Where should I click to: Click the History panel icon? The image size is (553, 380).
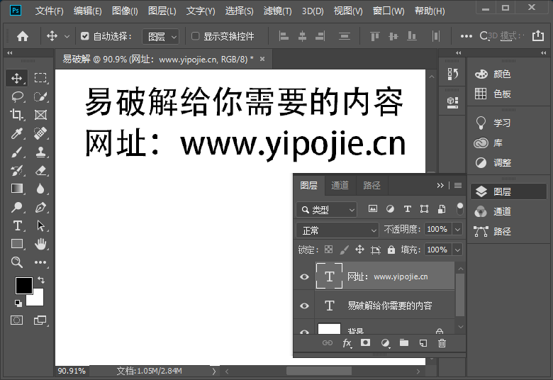point(452,74)
